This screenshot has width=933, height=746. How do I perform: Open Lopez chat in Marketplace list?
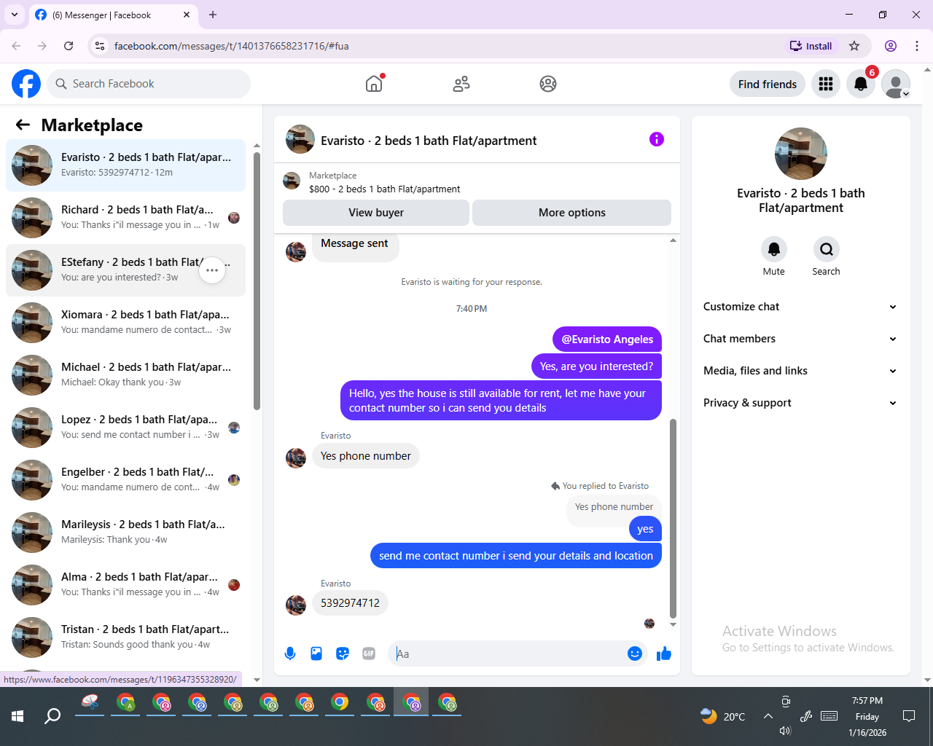125,428
